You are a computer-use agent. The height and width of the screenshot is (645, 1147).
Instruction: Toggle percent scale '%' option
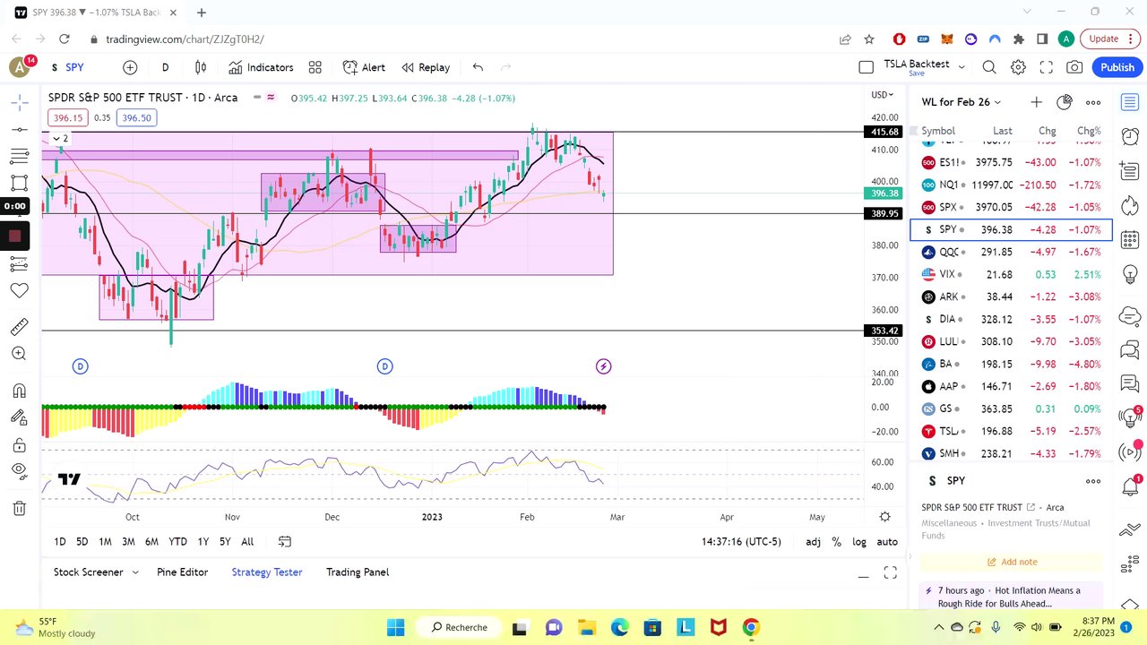[836, 541]
